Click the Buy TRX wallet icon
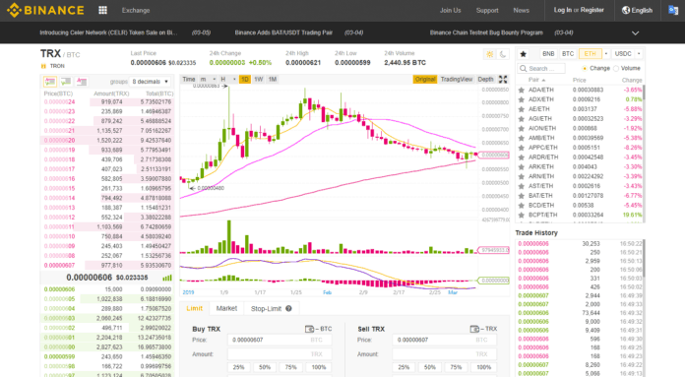685x377 pixels. click(x=309, y=329)
